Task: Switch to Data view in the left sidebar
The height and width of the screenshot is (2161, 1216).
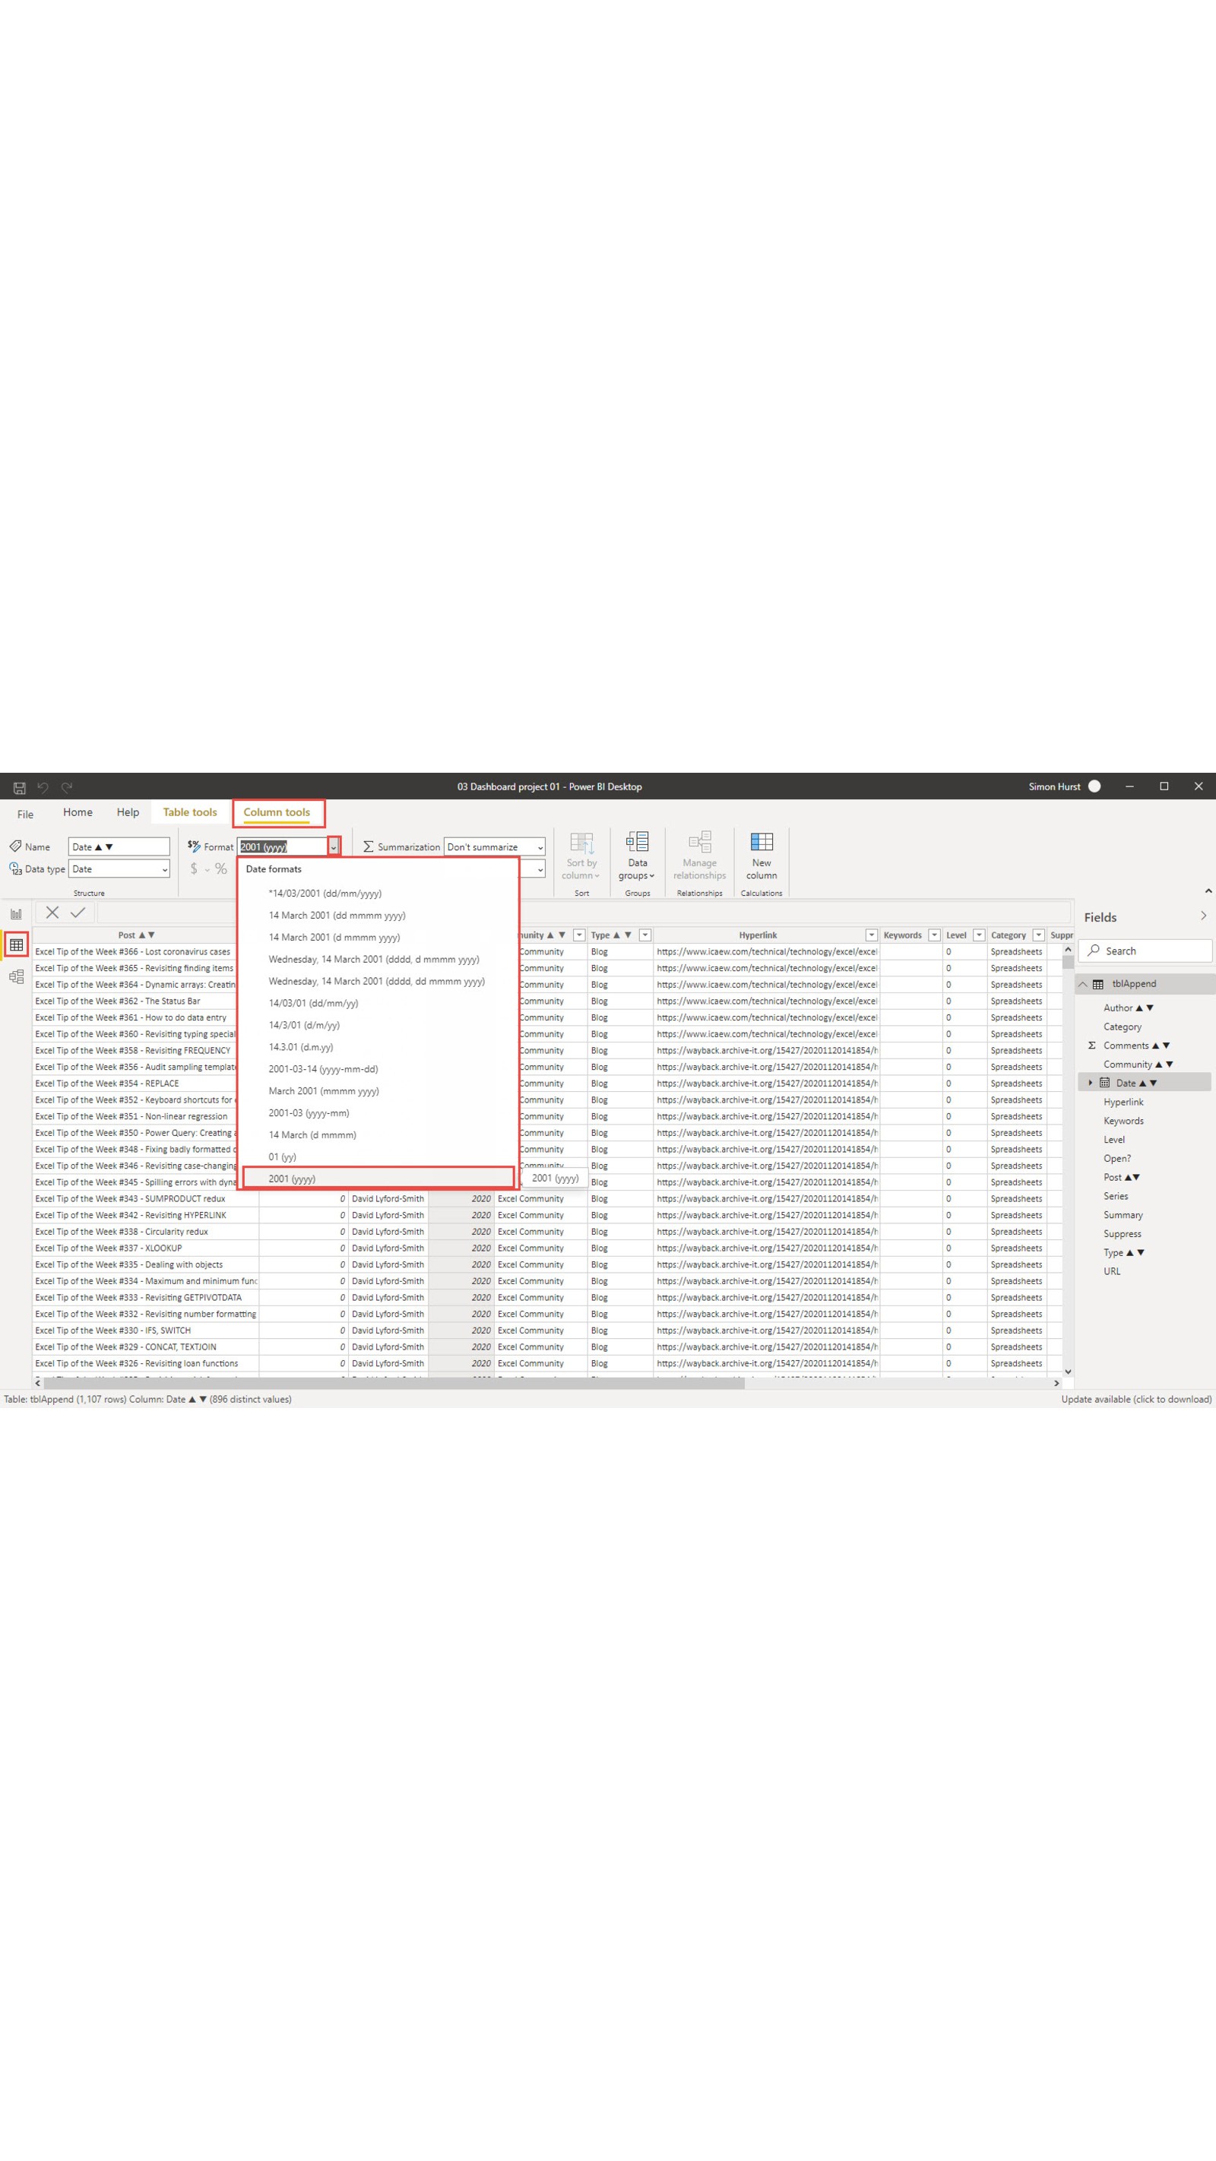Action: 15,944
